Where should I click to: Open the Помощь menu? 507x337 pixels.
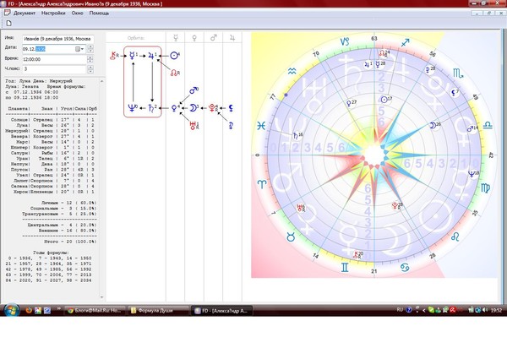99,14
